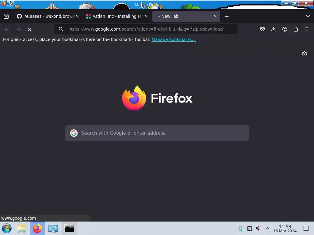314x235 pixels.
Task: Click the show desktop button
Action: [306, 228]
